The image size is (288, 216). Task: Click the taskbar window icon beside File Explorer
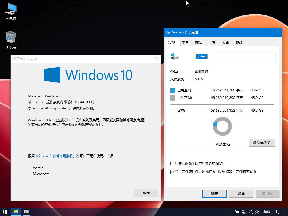coord(26,212)
